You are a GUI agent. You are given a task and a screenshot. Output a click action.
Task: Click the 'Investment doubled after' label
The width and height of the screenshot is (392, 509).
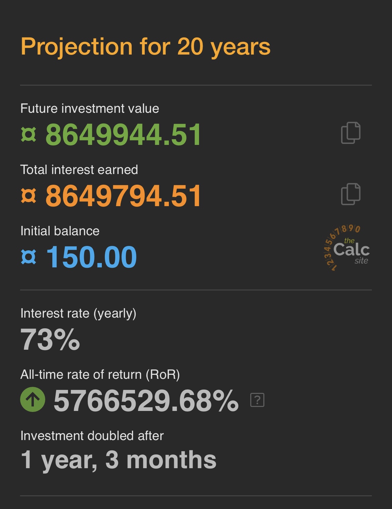(92, 436)
